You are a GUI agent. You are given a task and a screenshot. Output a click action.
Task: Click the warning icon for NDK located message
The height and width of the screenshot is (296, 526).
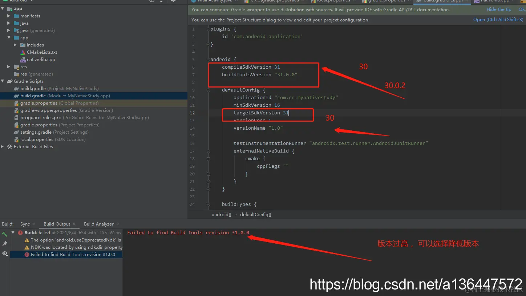[x=27, y=247]
